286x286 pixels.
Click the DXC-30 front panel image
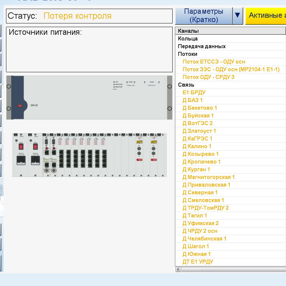[89, 97]
